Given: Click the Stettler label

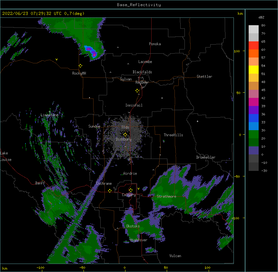Looking at the screenshot, I should (204, 77).
